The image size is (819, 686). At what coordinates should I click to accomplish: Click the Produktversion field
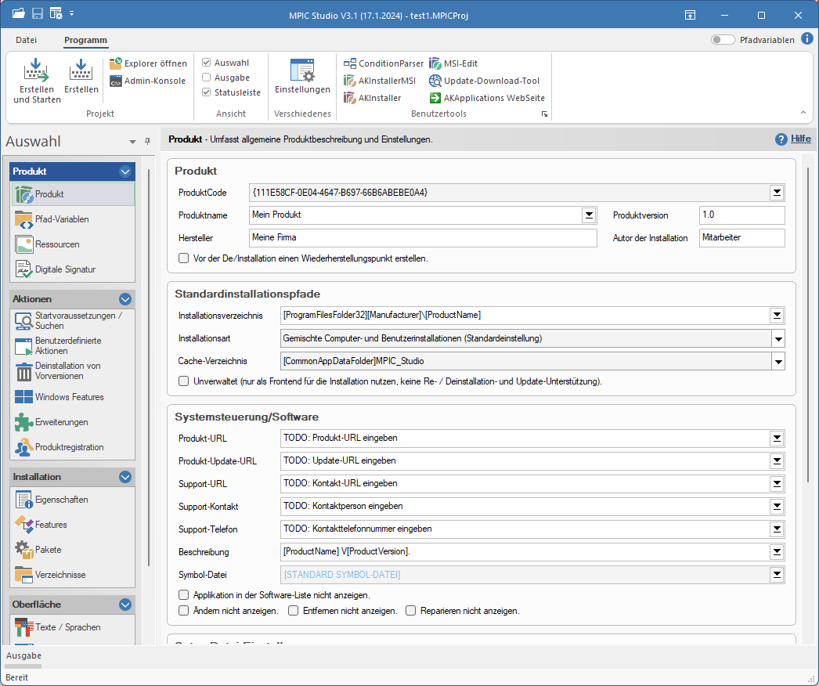(741, 215)
